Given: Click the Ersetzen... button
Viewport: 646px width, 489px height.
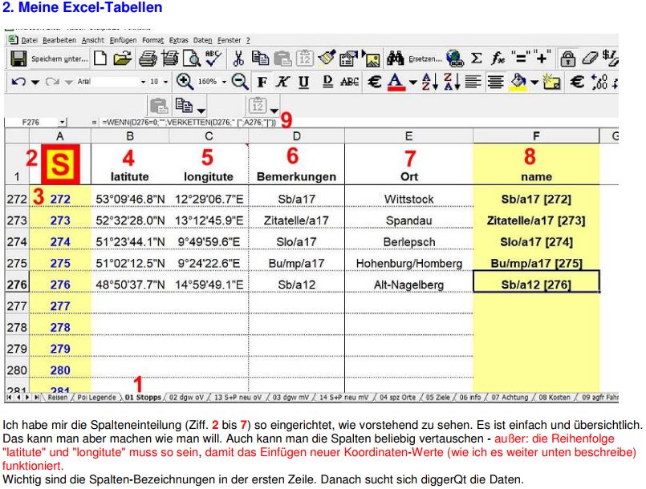Looking at the screenshot, I should (x=425, y=59).
